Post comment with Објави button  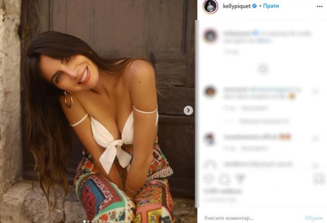tap(314, 218)
